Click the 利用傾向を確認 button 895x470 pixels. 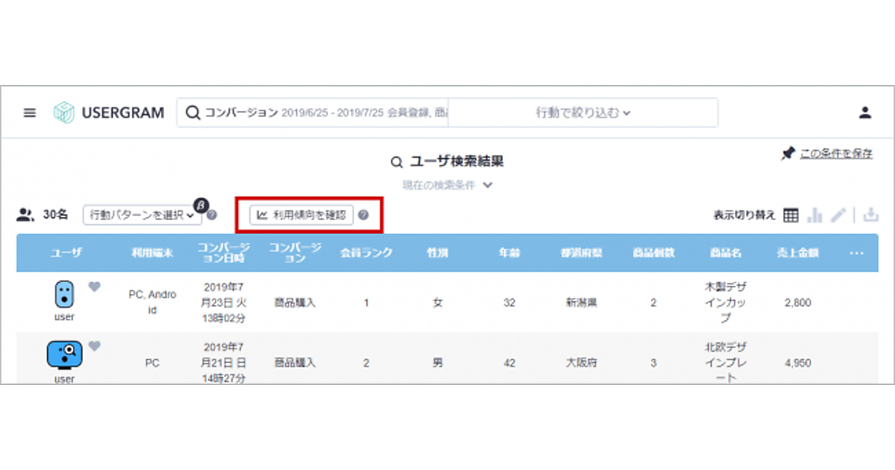tap(301, 215)
